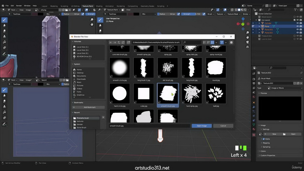
Task: Click pan hand icon in 3D viewport
Action: [247, 37]
